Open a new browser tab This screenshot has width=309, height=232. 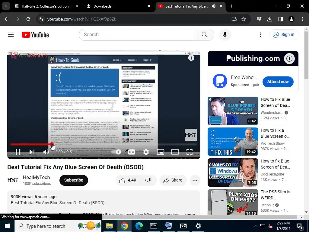(232, 6)
